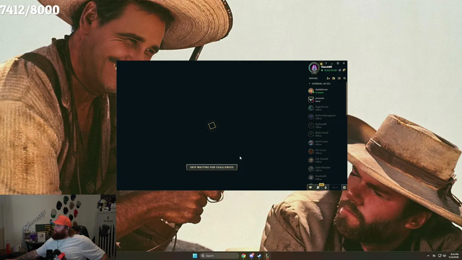Click the daddylover friend avatar

pyautogui.click(x=311, y=91)
